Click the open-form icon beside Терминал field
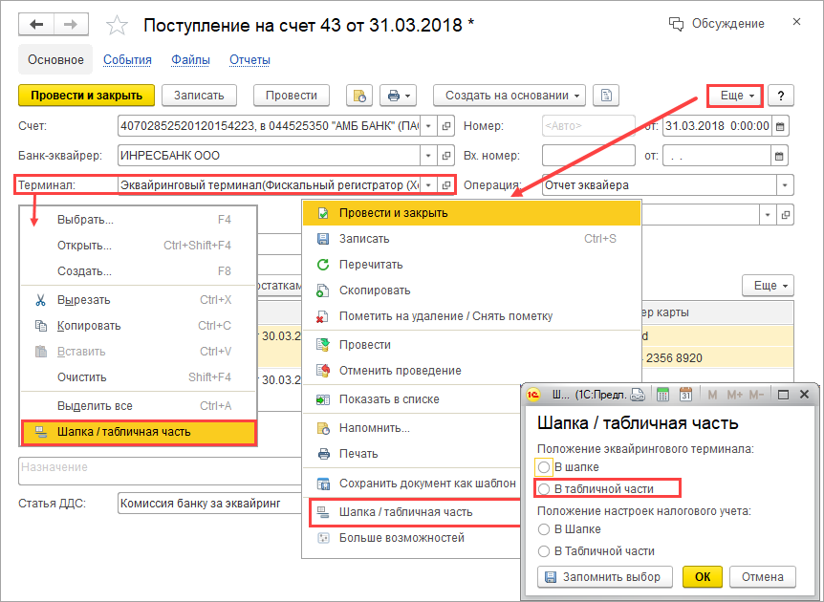Viewport: 824px width, 602px height. click(446, 184)
